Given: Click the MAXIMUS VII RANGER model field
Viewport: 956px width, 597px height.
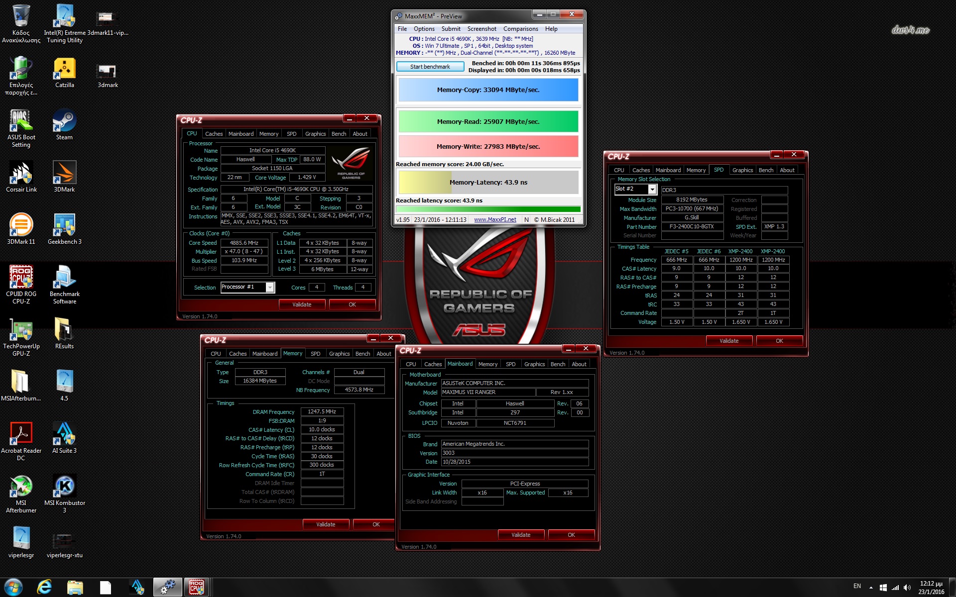Looking at the screenshot, I should [488, 392].
